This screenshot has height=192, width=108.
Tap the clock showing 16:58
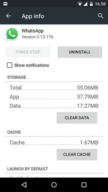(100, 4)
